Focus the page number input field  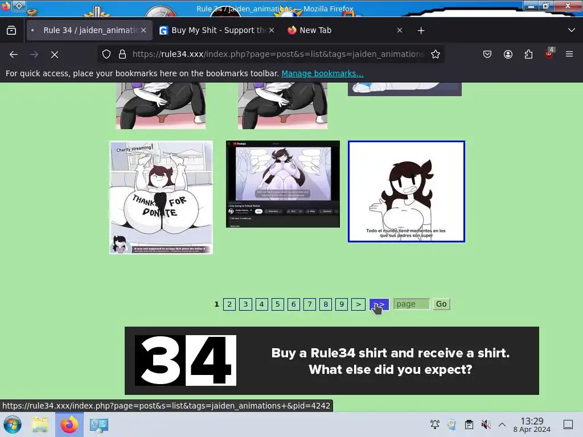tap(411, 304)
